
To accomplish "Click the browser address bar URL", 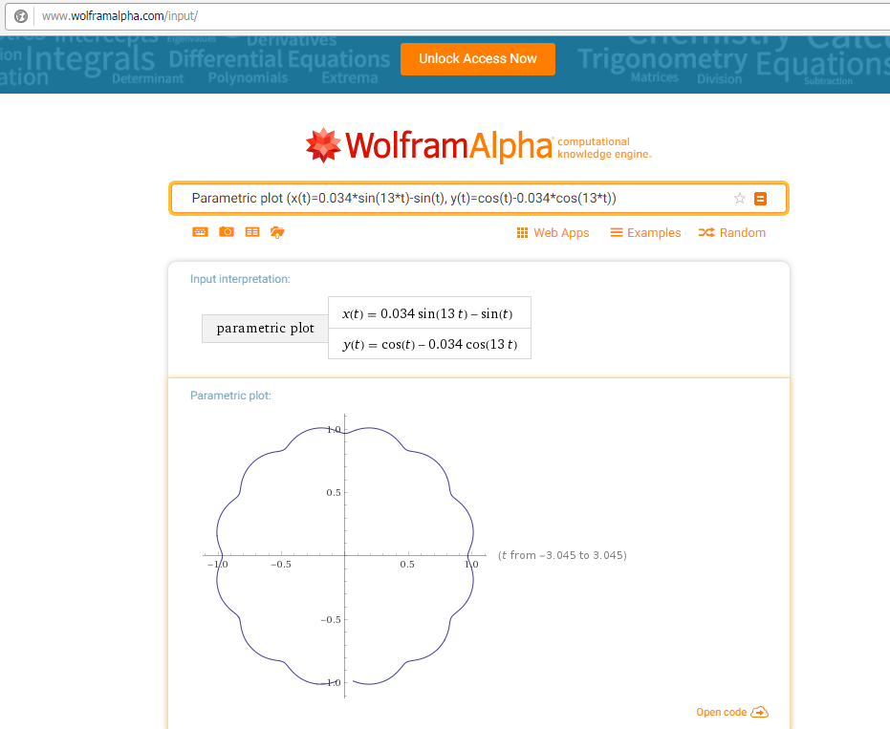I will pos(119,16).
